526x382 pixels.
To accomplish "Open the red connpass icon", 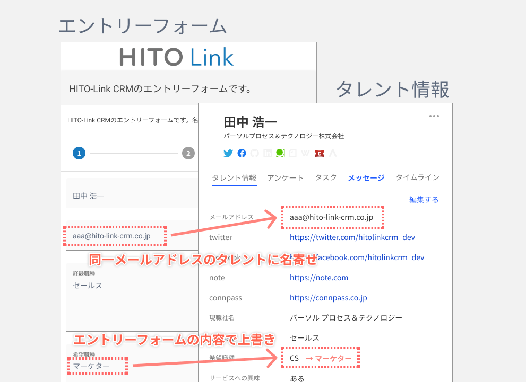I will click(x=319, y=153).
